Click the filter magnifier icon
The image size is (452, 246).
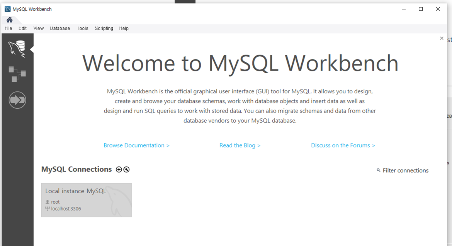pos(379,170)
